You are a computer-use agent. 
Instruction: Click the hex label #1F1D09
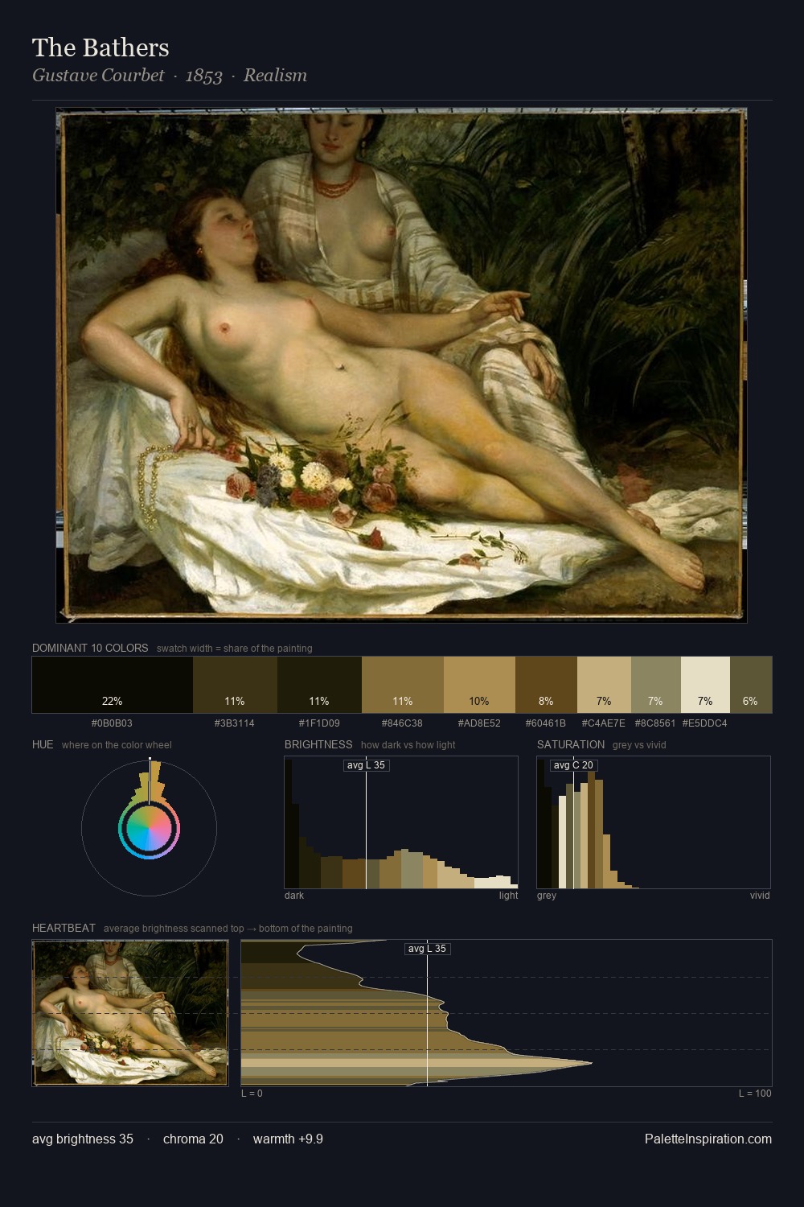point(319,723)
